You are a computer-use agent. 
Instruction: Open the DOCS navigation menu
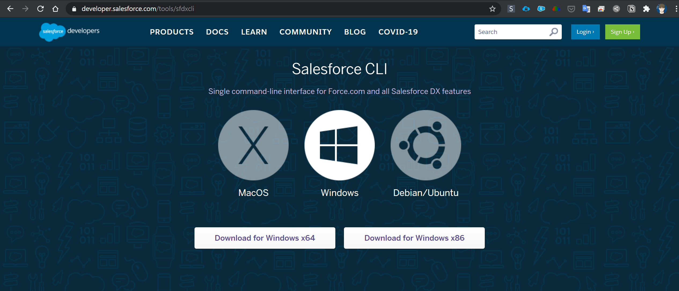(217, 32)
